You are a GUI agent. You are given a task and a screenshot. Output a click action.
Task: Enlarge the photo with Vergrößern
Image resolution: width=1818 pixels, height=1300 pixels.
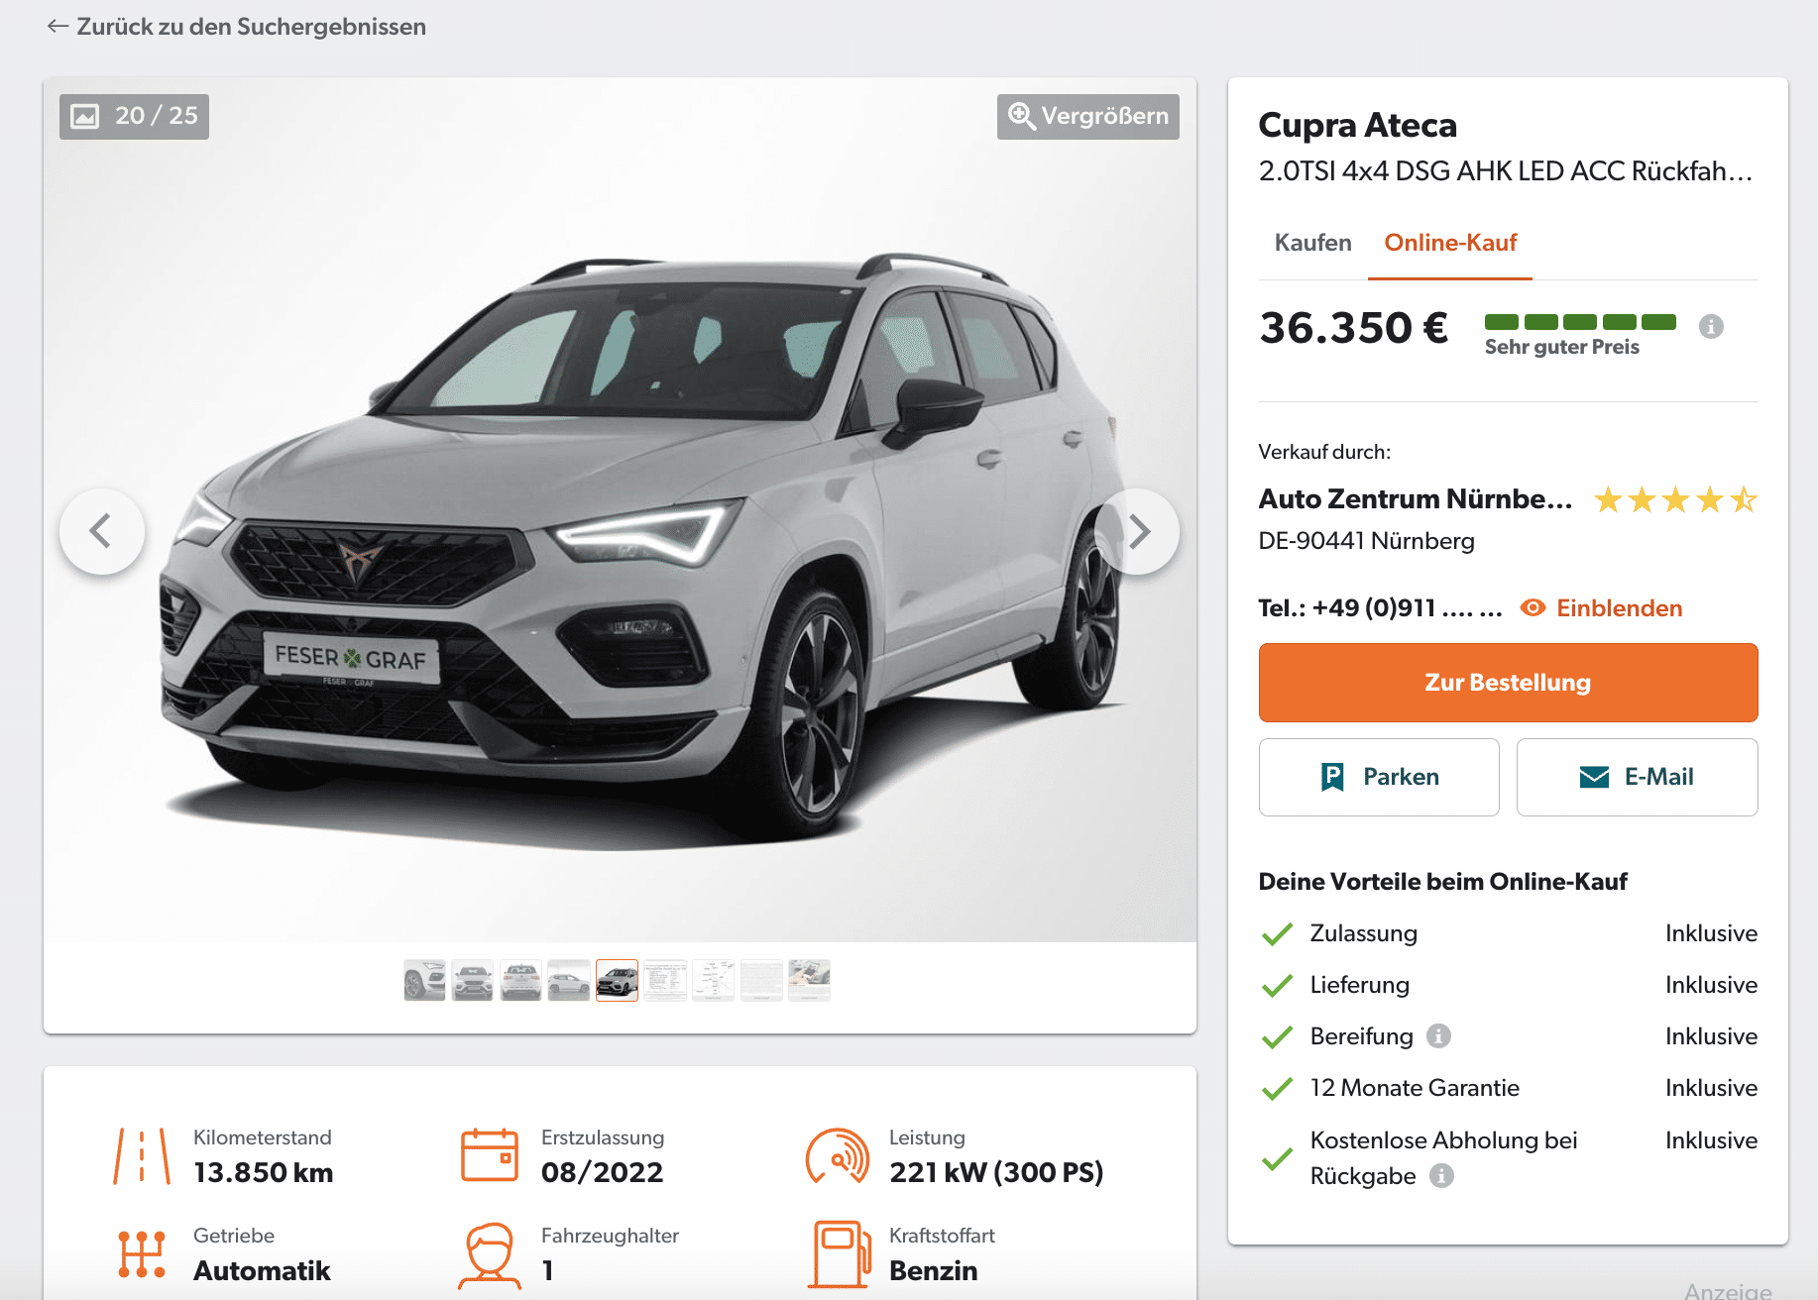(x=1087, y=116)
